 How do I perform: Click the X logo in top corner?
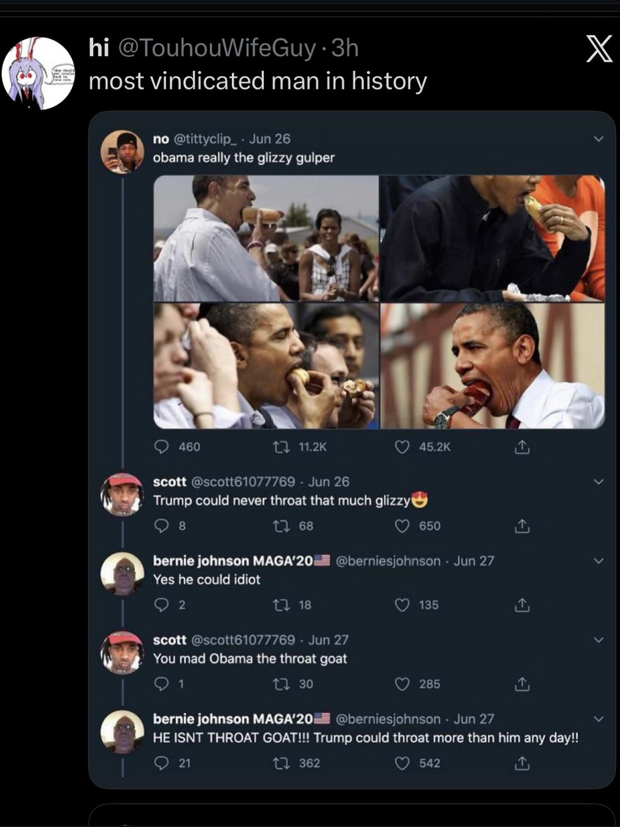[x=599, y=49]
